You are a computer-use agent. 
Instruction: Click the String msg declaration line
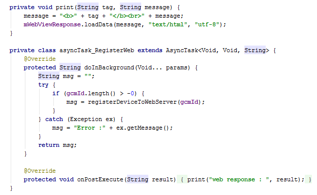pyautogui.click(x=67, y=76)
